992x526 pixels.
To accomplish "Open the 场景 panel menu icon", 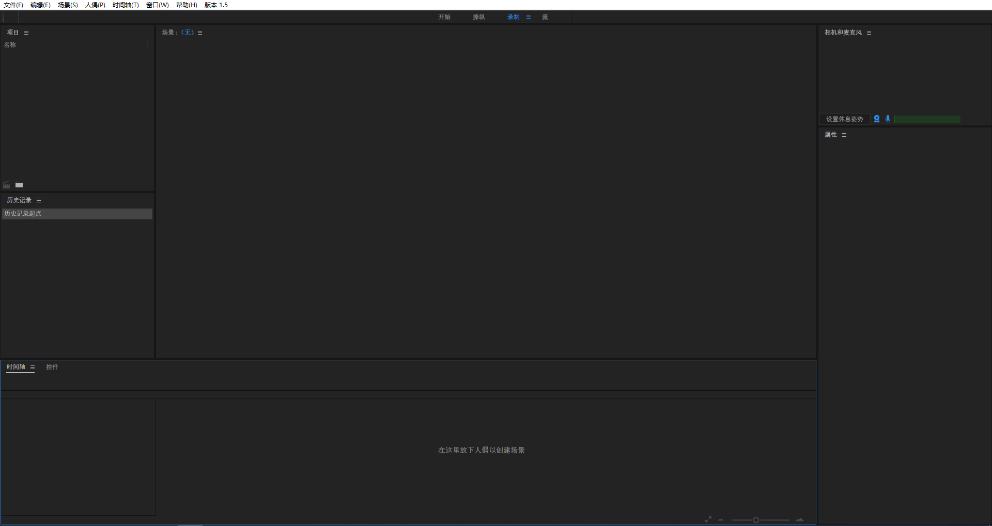I will [200, 33].
